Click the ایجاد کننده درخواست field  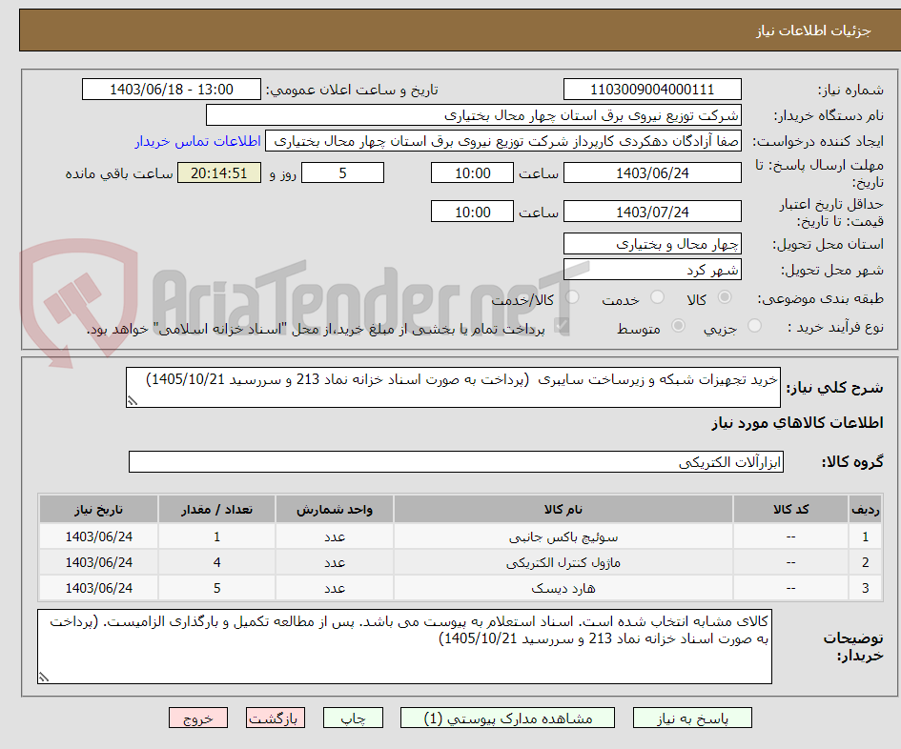[x=503, y=141]
